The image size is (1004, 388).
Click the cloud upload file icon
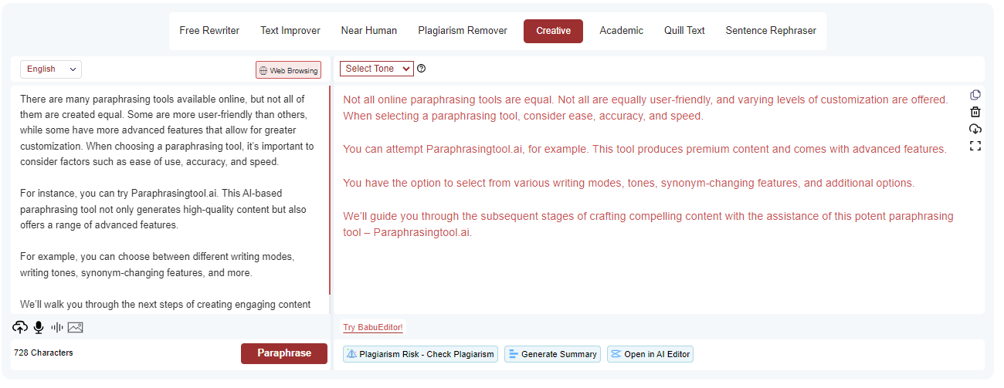[20, 328]
